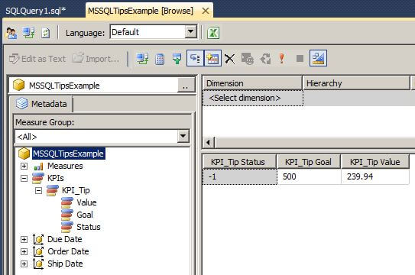Click the Status KPI stacked-bars icon
Viewport: 415px width, 275px height.
67,227
